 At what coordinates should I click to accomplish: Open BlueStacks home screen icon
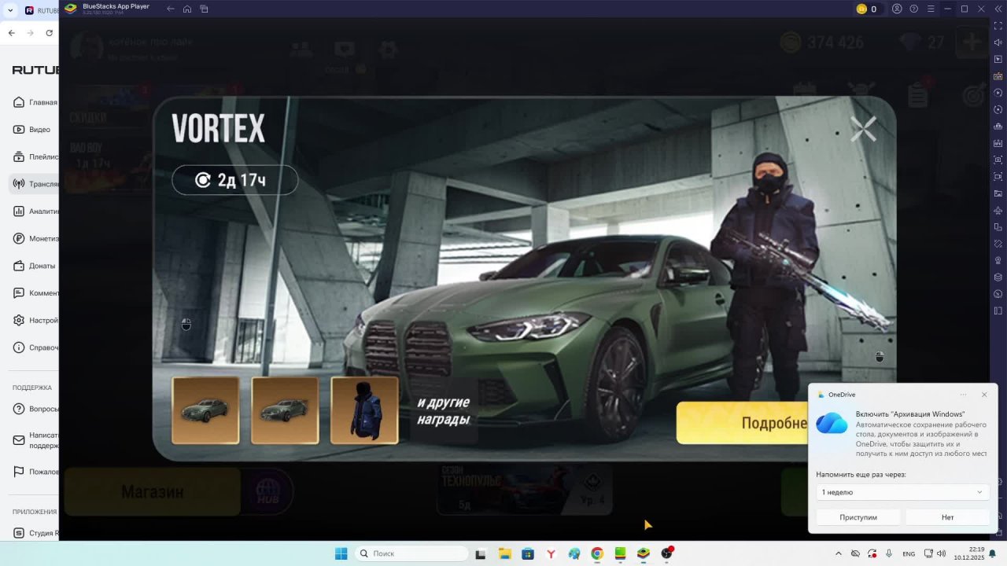click(187, 9)
